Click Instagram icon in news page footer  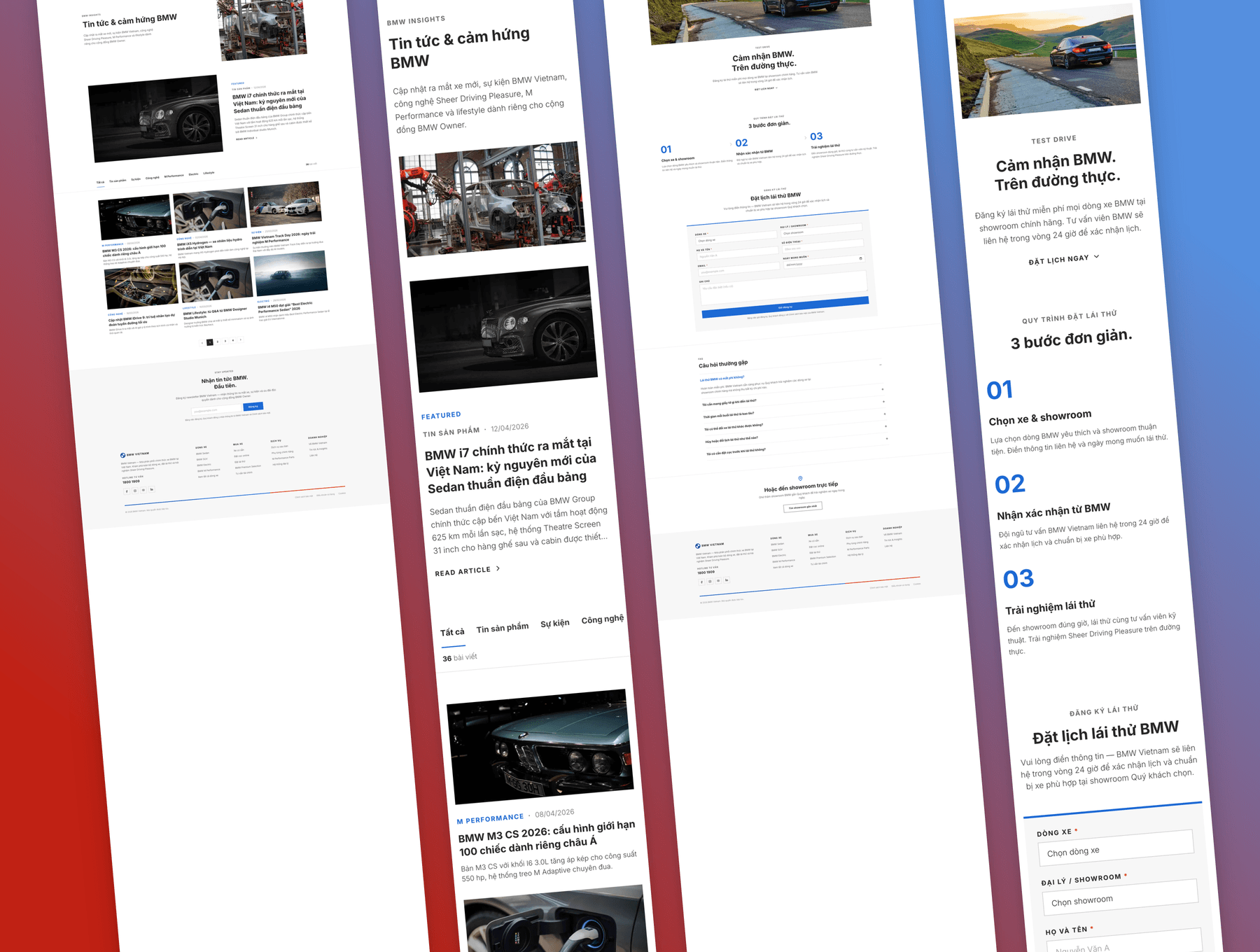(135, 491)
